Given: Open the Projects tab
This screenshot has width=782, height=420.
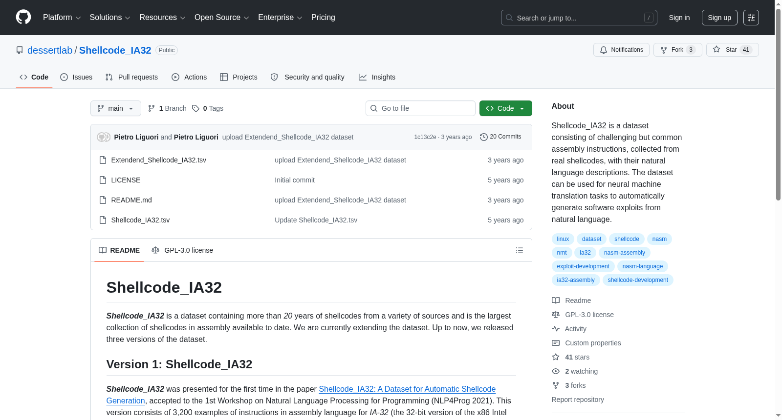Looking at the screenshot, I should [x=239, y=77].
